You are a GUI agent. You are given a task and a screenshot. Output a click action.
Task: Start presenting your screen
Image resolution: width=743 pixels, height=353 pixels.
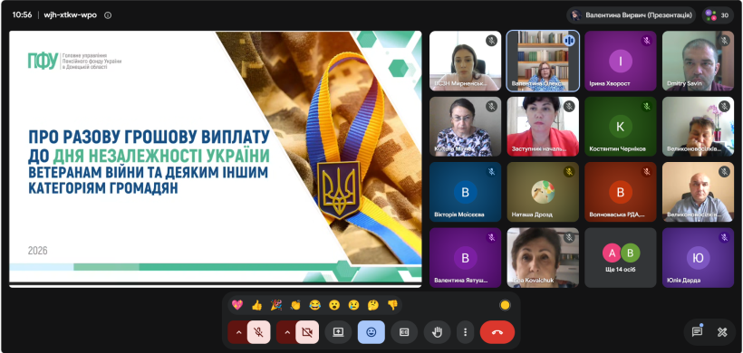click(x=338, y=332)
